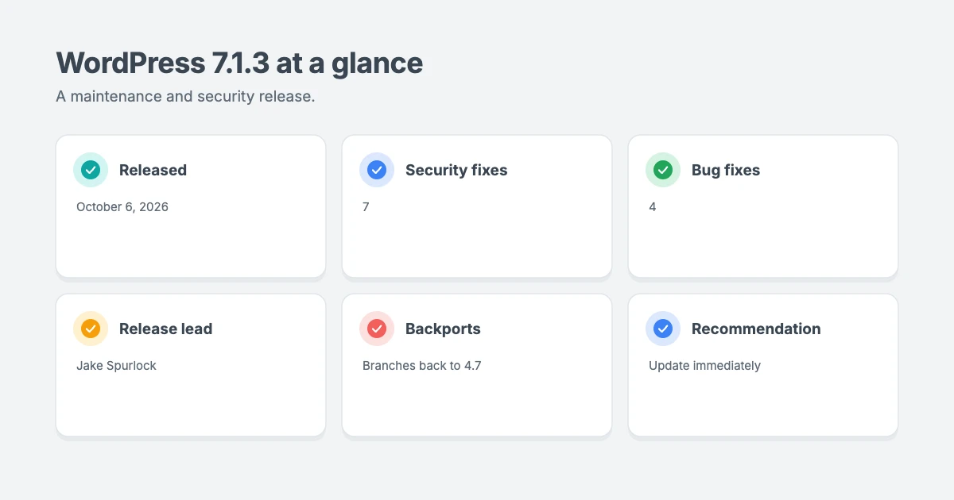Click the 'Security fixes' card title

pos(456,170)
